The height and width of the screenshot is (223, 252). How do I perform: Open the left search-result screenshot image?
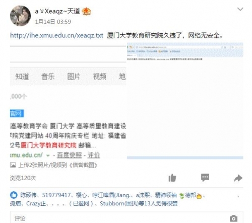click(68, 101)
